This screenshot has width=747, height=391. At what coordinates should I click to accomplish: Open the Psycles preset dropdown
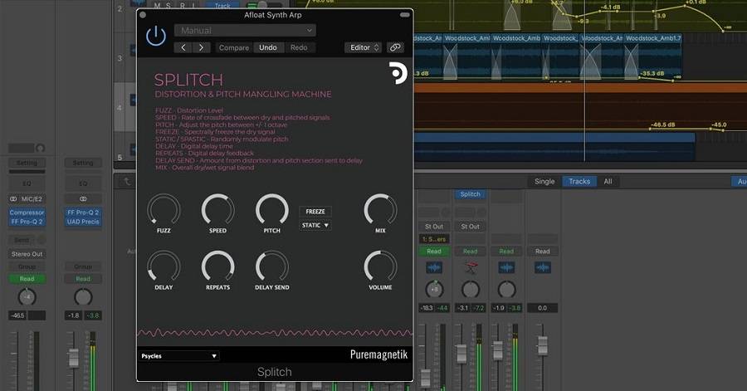pyautogui.click(x=179, y=356)
